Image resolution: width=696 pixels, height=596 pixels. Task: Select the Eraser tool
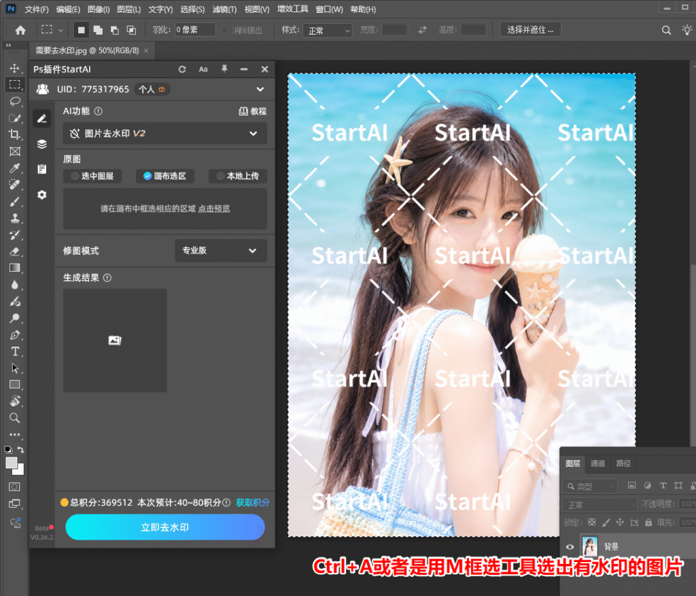point(15,251)
